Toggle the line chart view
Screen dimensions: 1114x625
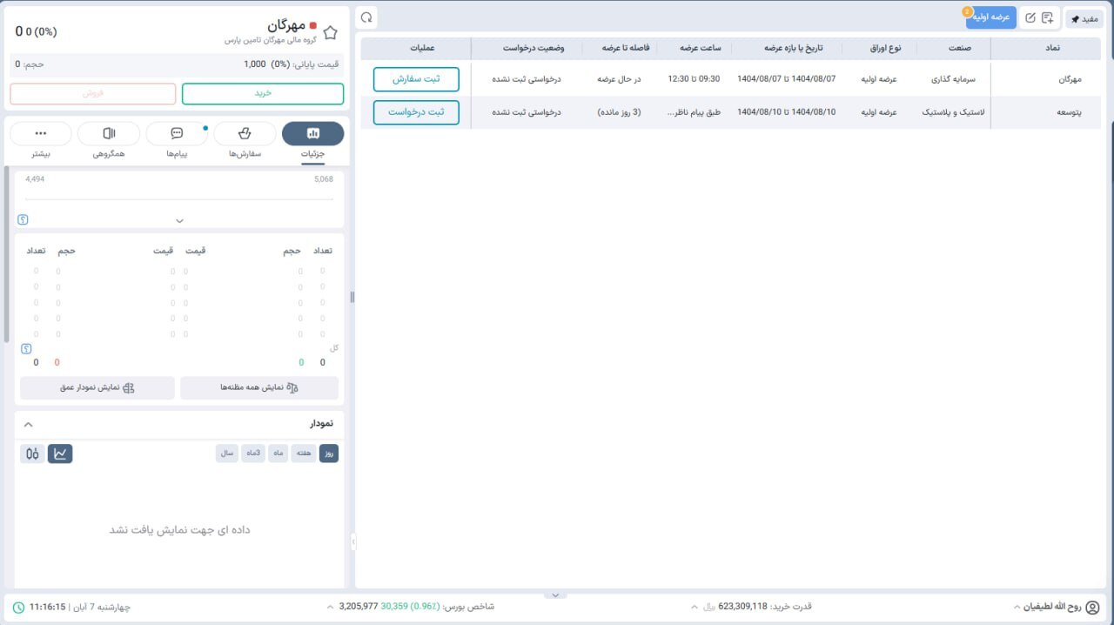60,453
